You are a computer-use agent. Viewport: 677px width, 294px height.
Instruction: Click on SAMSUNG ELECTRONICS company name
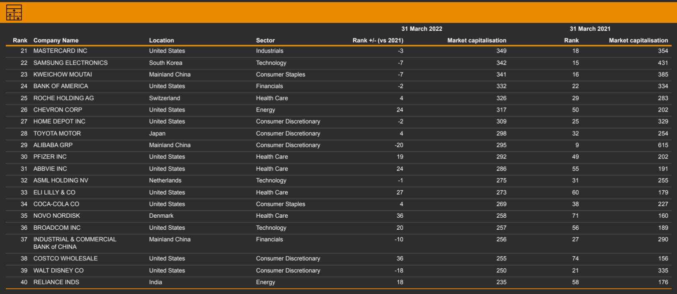[x=70, y=63]
